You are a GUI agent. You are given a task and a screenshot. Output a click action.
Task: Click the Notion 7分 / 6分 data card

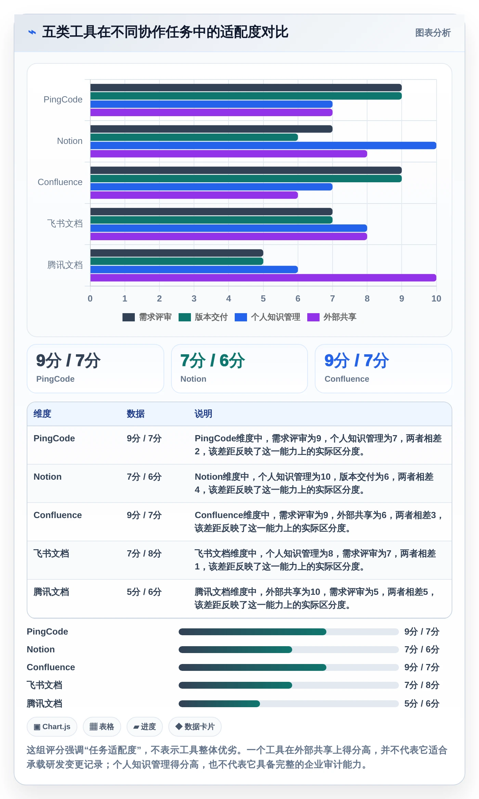pyautogui.click(x=239, y=369)
